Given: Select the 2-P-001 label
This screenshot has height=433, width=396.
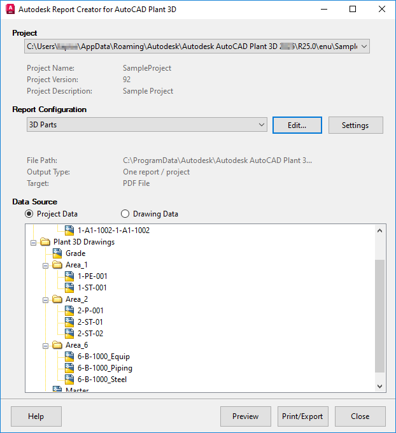Looking at the screenshot, I should pos(90,311).
